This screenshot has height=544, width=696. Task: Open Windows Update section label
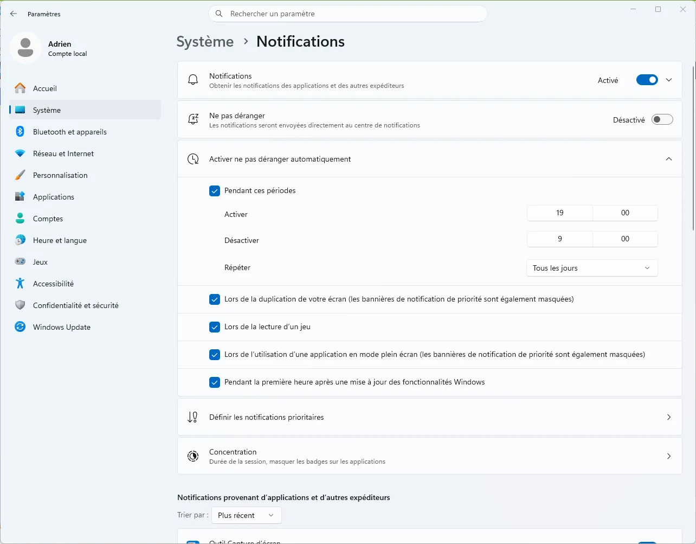coord(62,327)
